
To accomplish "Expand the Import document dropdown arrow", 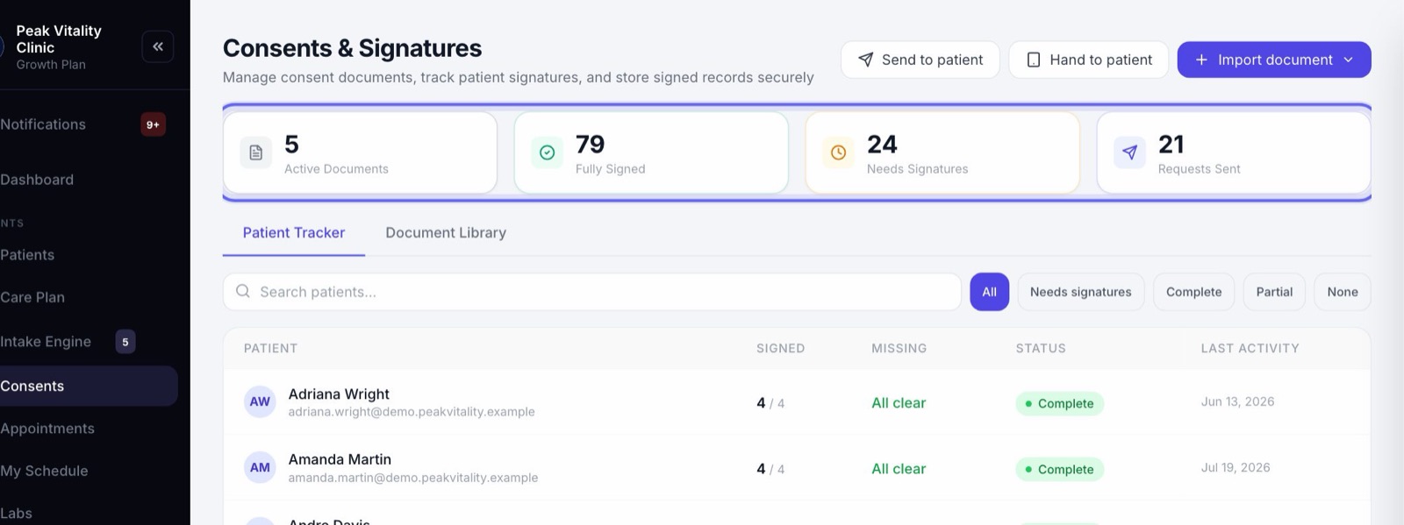I will click(x=1349, y=60).
